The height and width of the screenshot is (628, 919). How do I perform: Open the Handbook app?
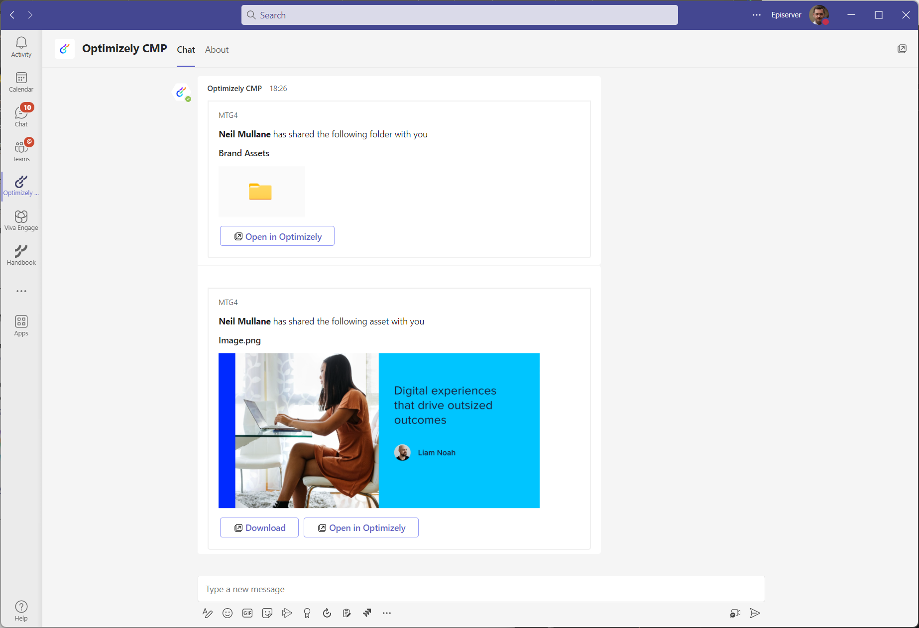(21, 255)
